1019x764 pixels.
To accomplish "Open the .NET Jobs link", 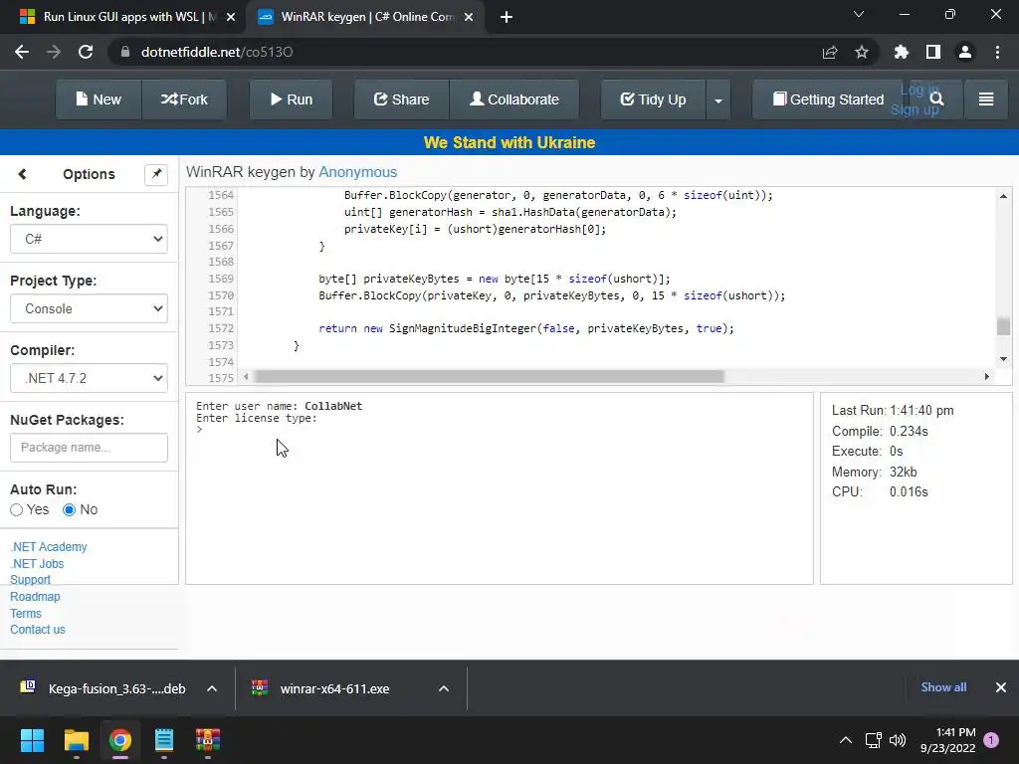I will click(x=37, y=564).
